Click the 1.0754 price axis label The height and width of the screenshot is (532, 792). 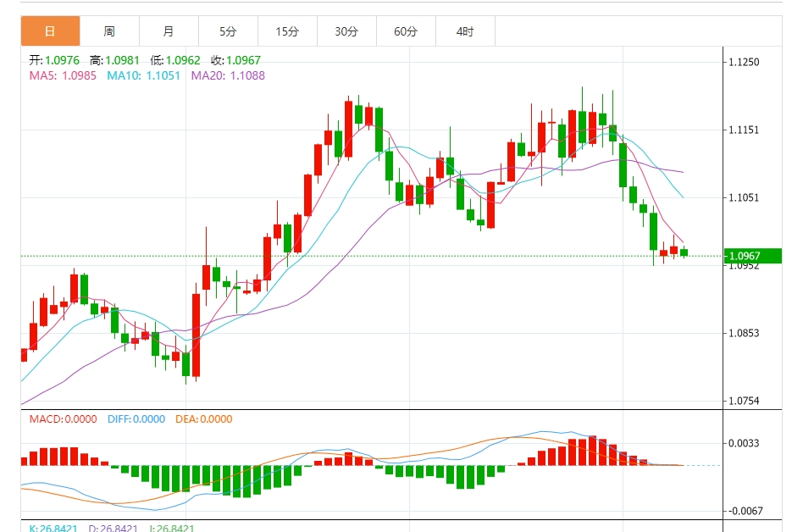744,402
